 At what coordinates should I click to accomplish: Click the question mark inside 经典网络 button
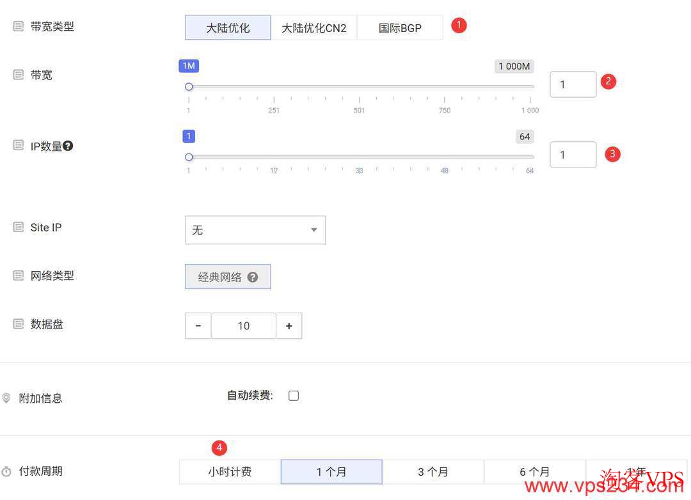252,277
